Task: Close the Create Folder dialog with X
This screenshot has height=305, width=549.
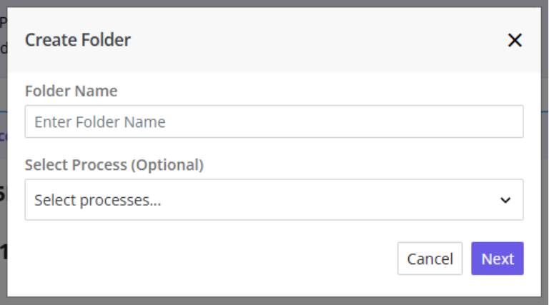Action: point(515,40)
